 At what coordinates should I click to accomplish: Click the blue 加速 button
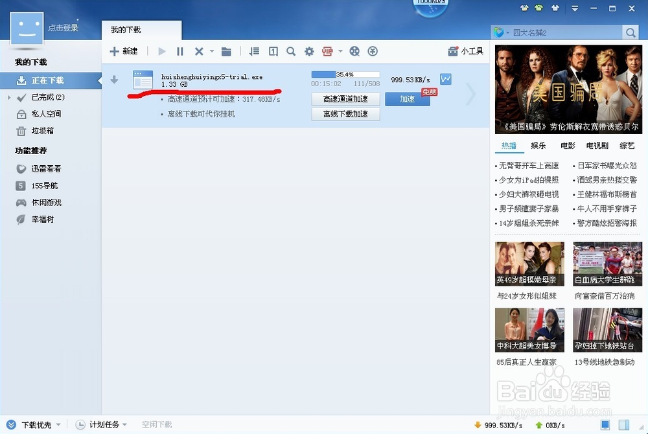(408, 99)
